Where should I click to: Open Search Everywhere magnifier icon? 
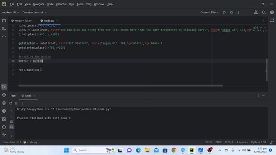(x=264, y=12)
